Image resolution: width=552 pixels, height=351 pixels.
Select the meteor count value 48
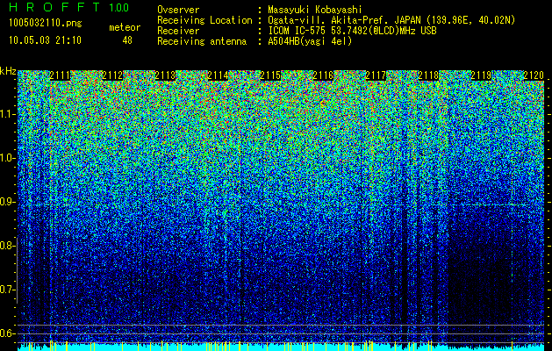(x=127, y=40)
